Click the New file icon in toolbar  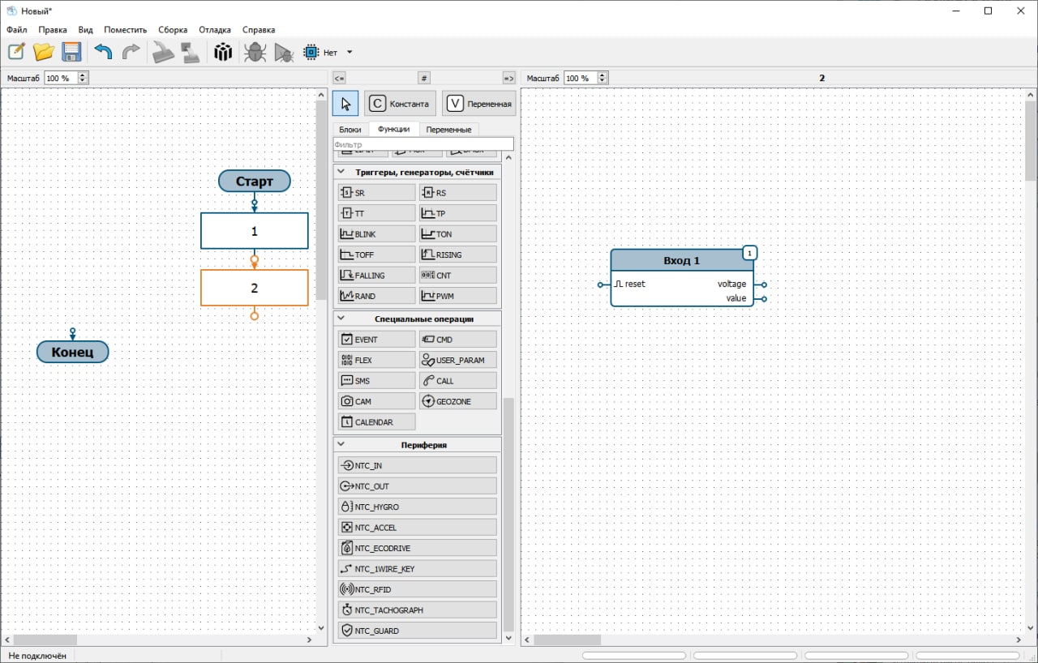click(16, 53)
